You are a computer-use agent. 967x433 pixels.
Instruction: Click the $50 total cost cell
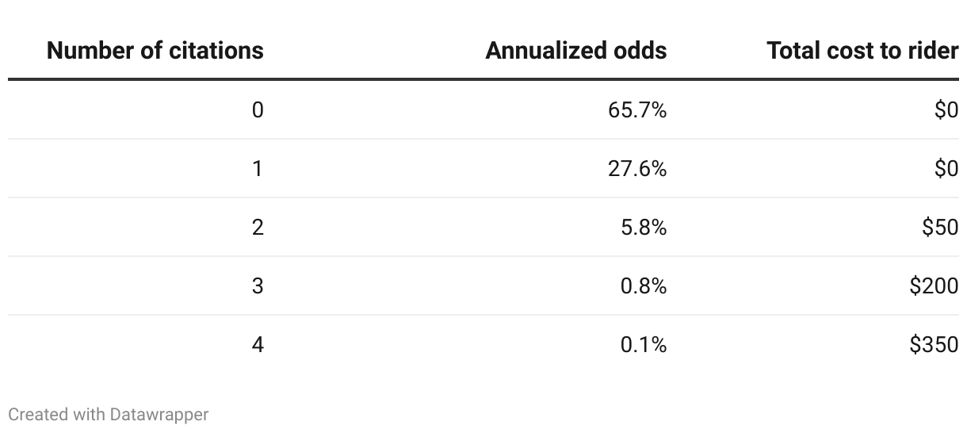point(940,228)
